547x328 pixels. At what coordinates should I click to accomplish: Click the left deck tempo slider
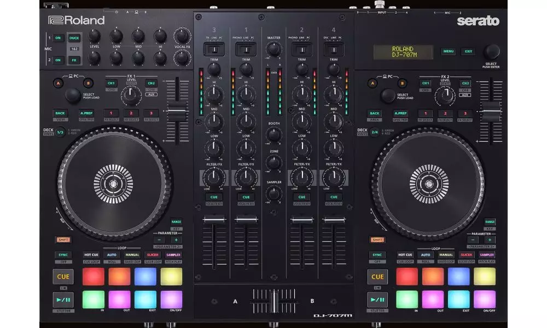coord(177,111)
